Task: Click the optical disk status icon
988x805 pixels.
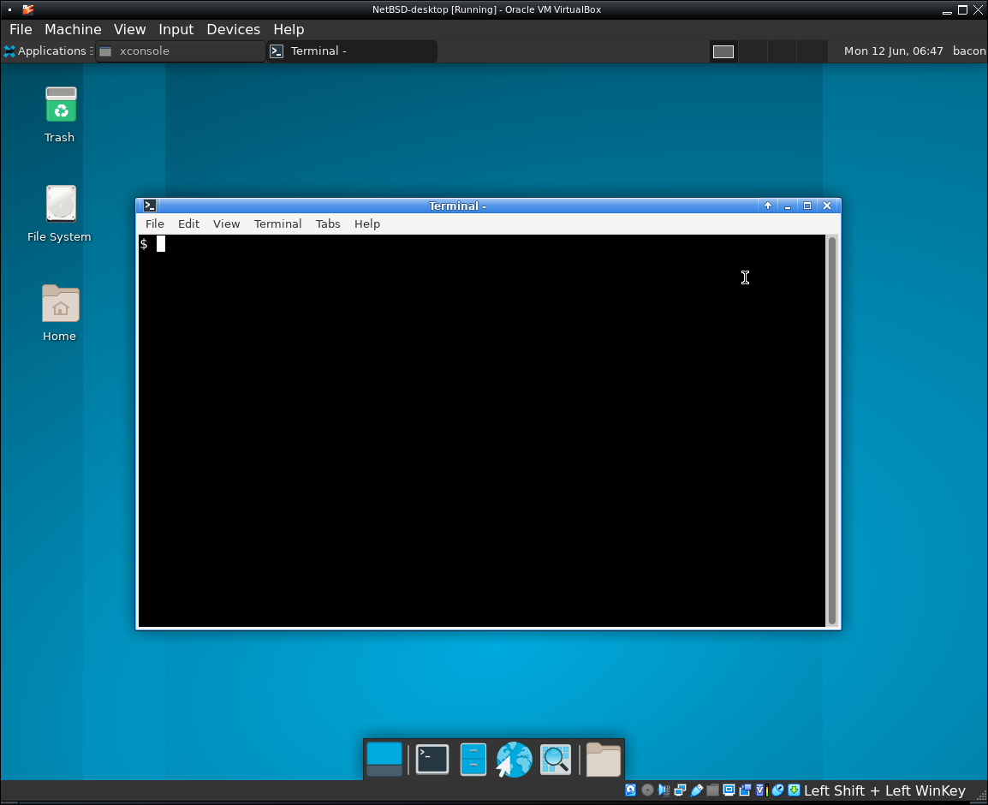Action: pos(647,790)
